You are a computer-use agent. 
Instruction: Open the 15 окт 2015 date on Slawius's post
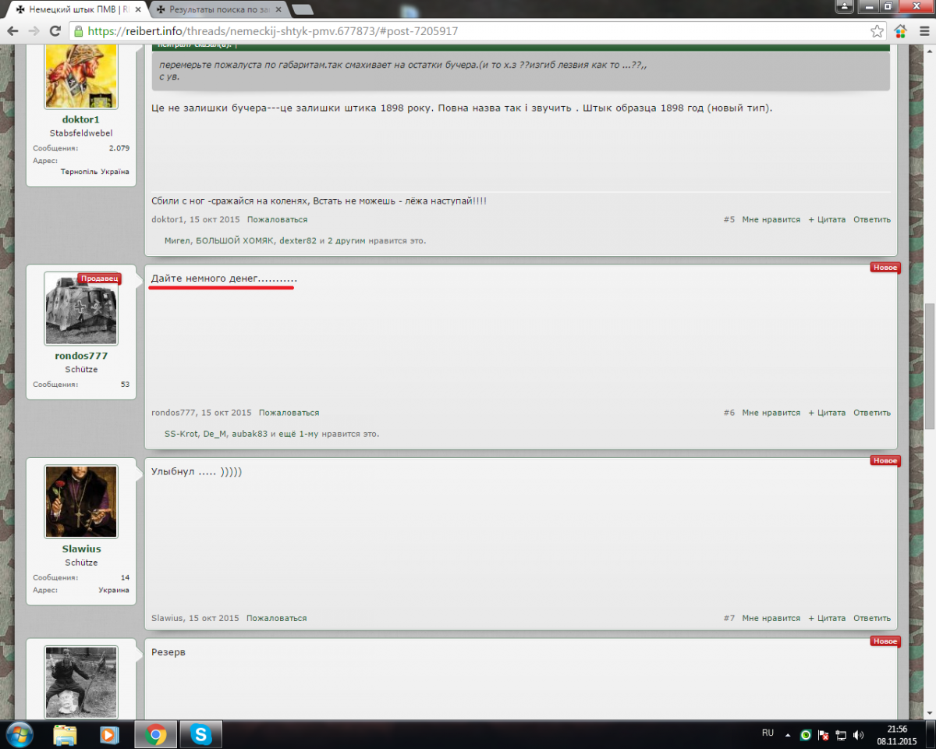click(x=214, y=618)
